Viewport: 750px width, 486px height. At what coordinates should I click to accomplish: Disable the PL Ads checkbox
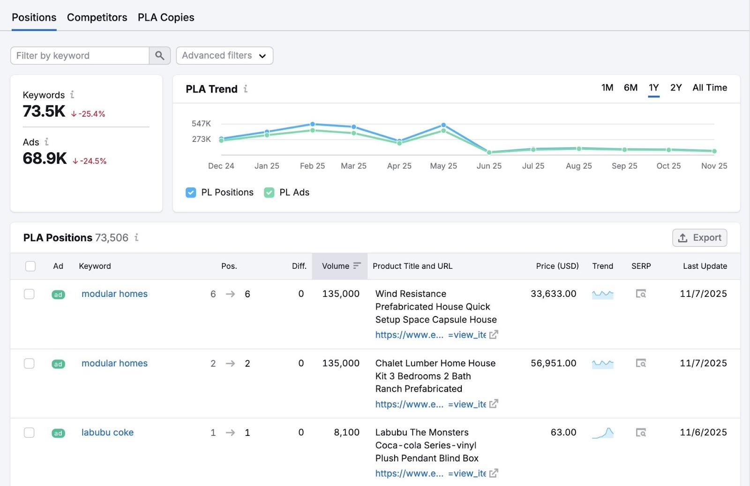click(x=269, y=192)
